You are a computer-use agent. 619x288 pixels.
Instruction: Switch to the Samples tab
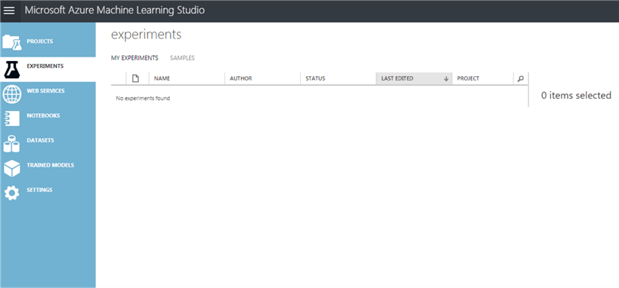click(x=182, y=58)
